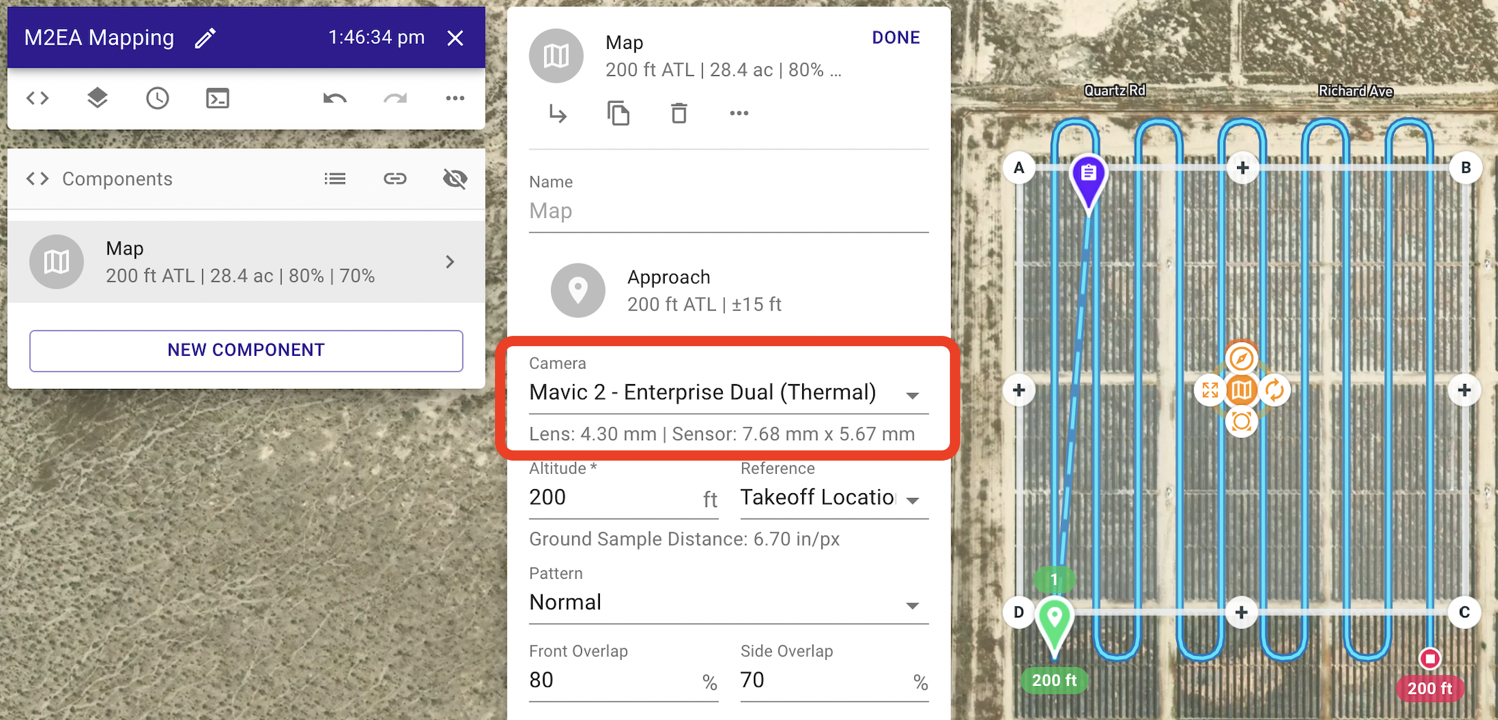Click the 1:46:34 pm timestamp

[376, 38]
